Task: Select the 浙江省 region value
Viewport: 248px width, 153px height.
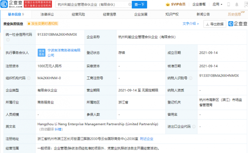Action: click(123, 102)
